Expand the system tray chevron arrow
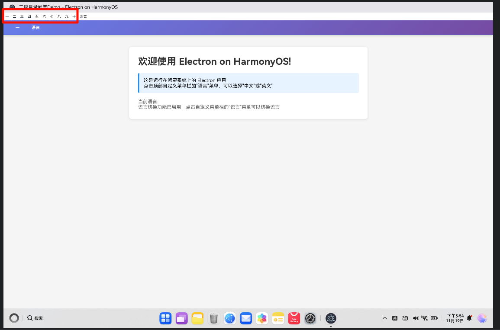 [384, 318]
